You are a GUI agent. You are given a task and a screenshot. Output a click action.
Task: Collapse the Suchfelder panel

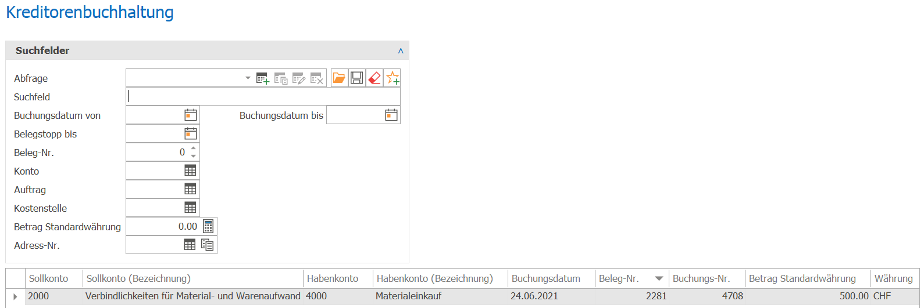coord(401,50)
